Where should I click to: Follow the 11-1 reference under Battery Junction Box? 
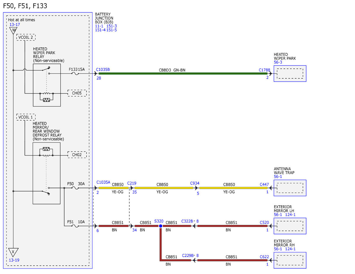pyautogui.click(x=99, y=26)
